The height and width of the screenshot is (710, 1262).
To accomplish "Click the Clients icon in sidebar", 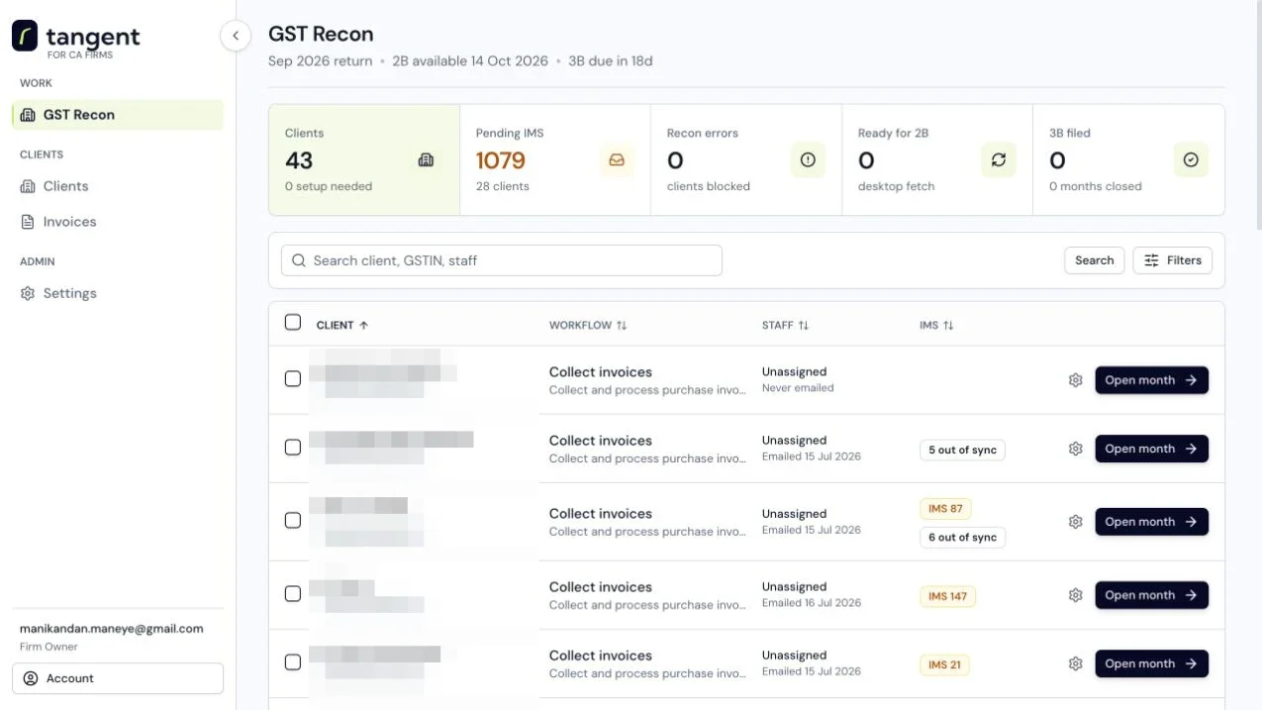I will [28, 186].
